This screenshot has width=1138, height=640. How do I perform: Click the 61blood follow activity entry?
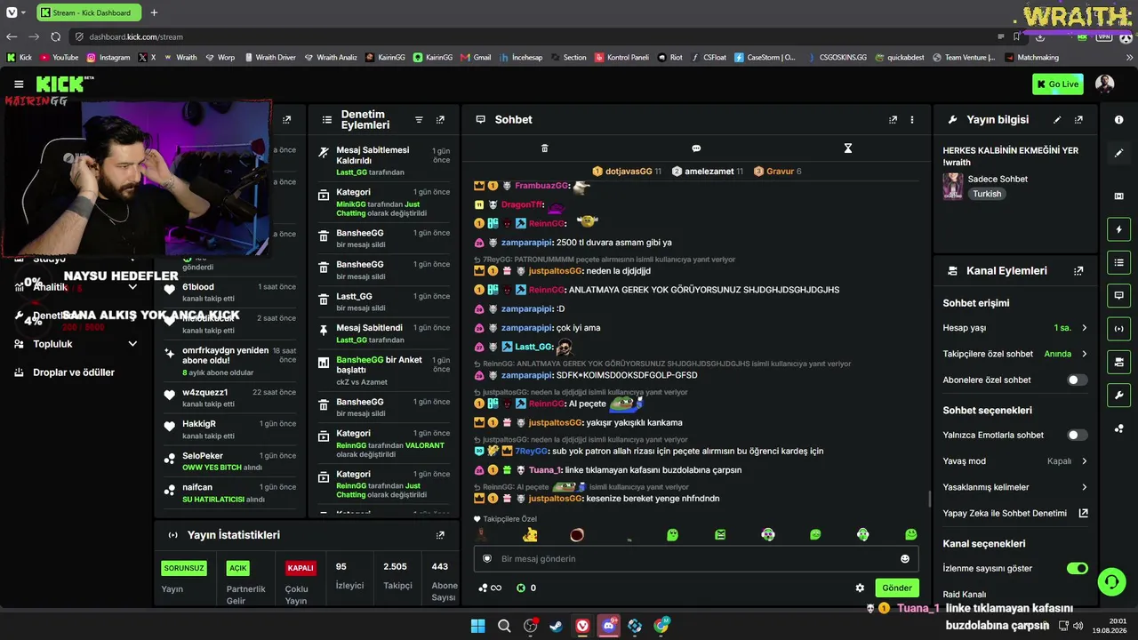tap(231, 292)
